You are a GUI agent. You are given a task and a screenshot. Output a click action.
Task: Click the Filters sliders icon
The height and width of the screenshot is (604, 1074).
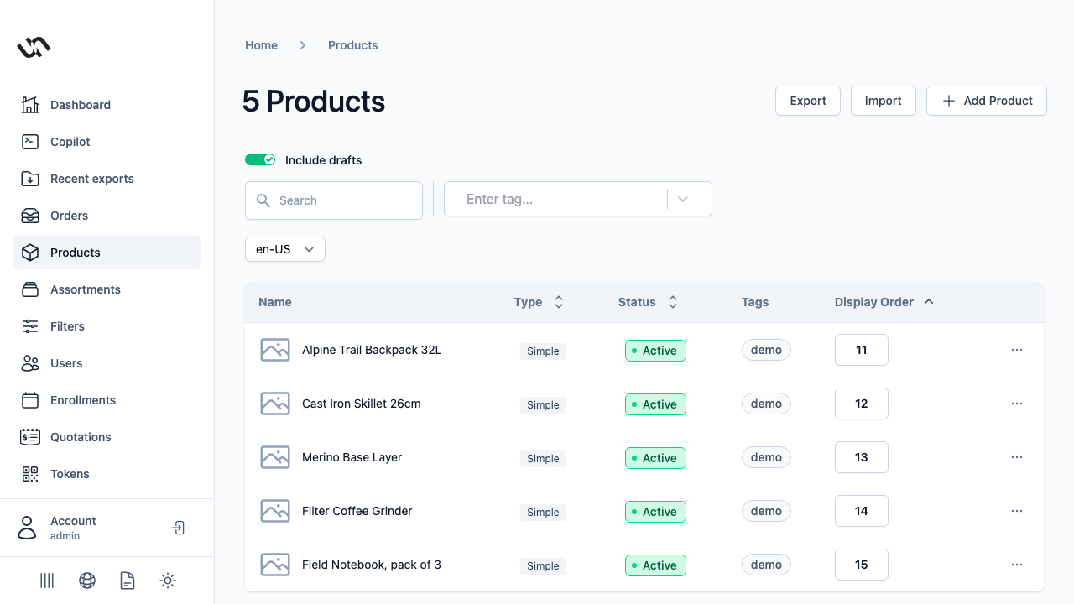coord(30,326)
